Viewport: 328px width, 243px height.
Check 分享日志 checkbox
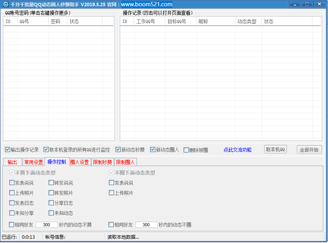[x=51, y=203]
